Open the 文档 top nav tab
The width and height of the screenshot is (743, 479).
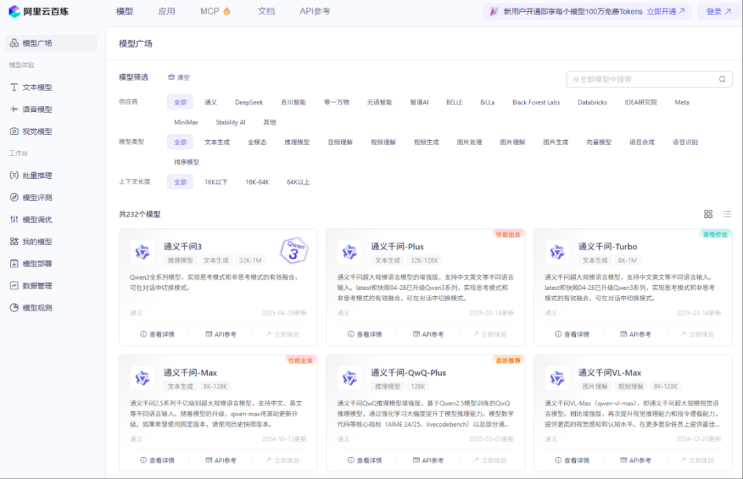tap(266, 12)
